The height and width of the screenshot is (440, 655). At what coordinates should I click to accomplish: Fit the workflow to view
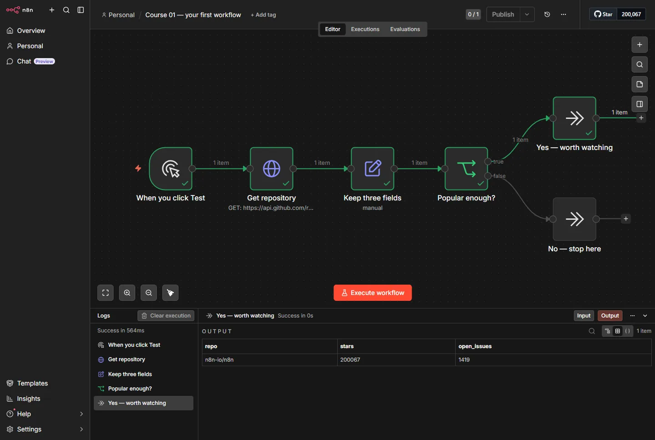(x=106, y=293)
